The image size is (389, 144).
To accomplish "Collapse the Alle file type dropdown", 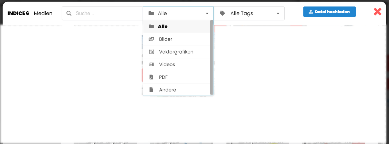I will 207,13.
